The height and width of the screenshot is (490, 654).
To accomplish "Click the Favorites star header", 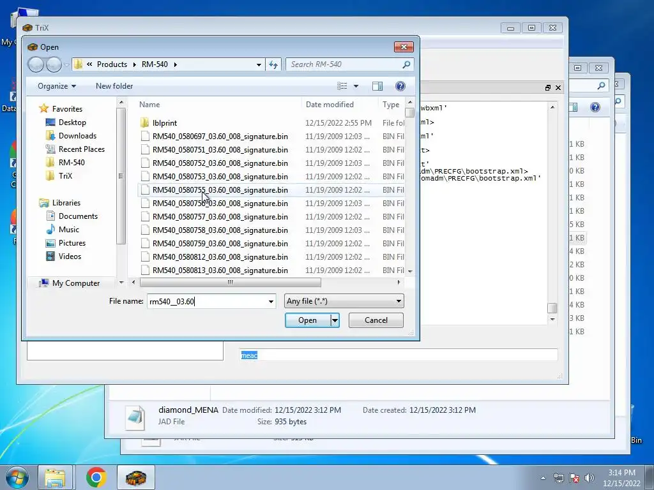I will click(66, 108).
